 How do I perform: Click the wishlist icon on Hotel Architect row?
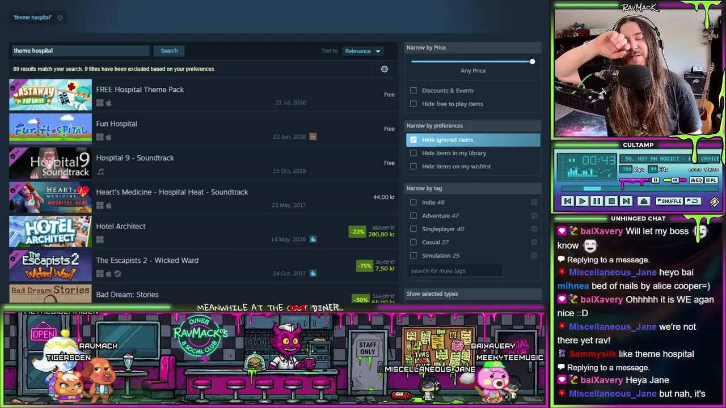[313, 239]
